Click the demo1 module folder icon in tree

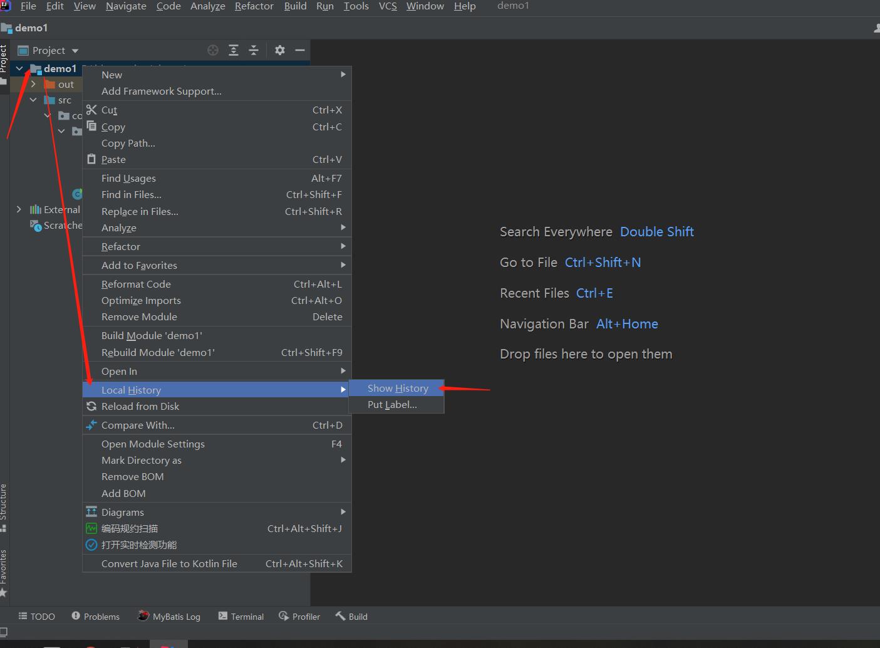tap(36, 69)
